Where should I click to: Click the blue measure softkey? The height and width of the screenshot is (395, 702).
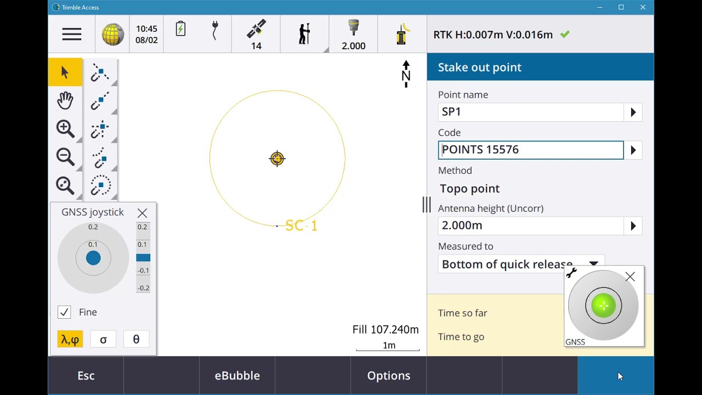pos(615,375)
